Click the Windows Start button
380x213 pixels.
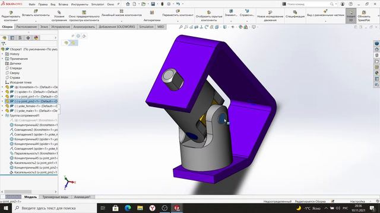5,208
